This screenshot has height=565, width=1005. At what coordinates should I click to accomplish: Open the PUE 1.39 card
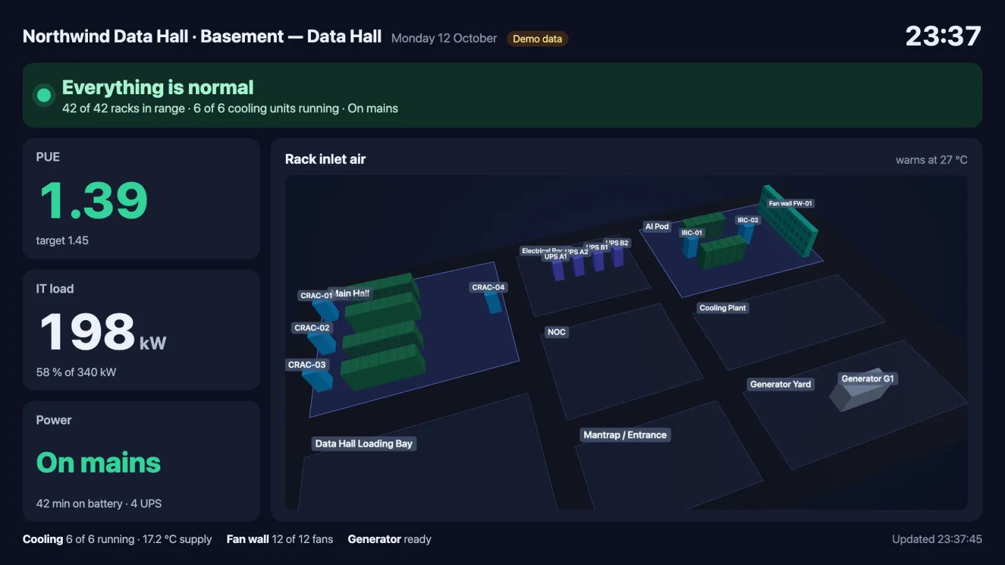click(141, 198)
